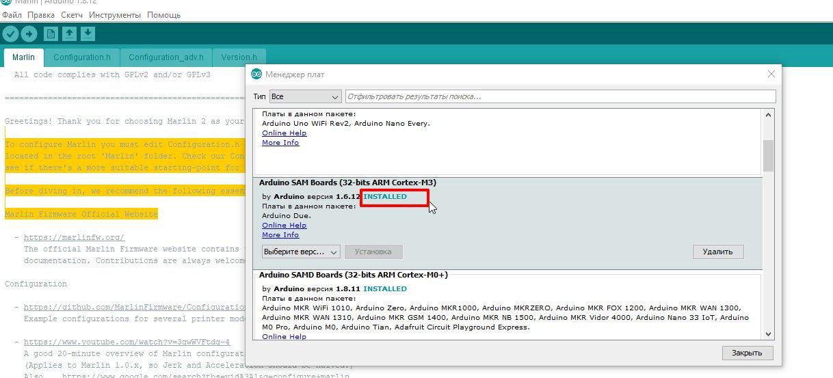This screenshot has width=833, height=378.
Task: Save sketch with the Save arrow icon
Action: pos(88,33)
